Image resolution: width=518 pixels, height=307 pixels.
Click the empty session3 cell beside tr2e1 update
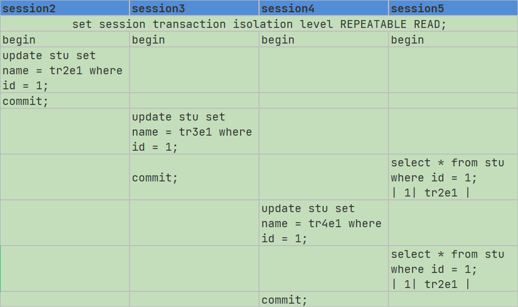click(194, 70)
